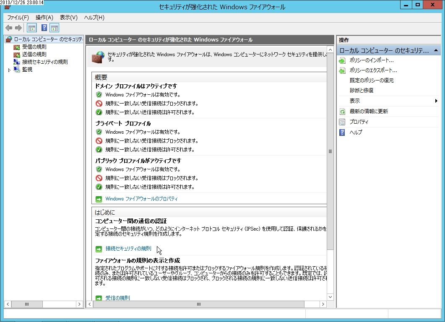Maximize the firewall window
The width and height of the screenshot is (445, 322).
[417, 5]
